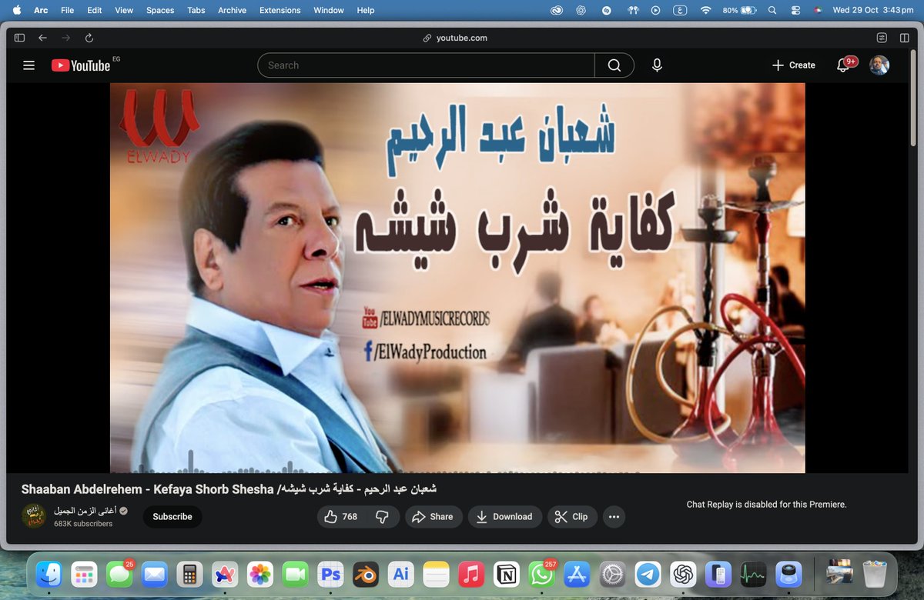
Task: Open Notion from the dock
Action: (x=507, y=574)
